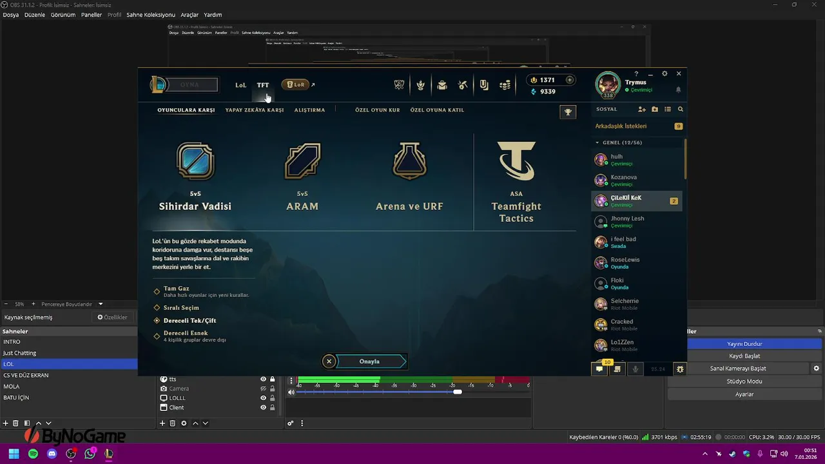825x464 pixels.
Task: Click the notification bell under Trymus
Action: pos(678,90)
